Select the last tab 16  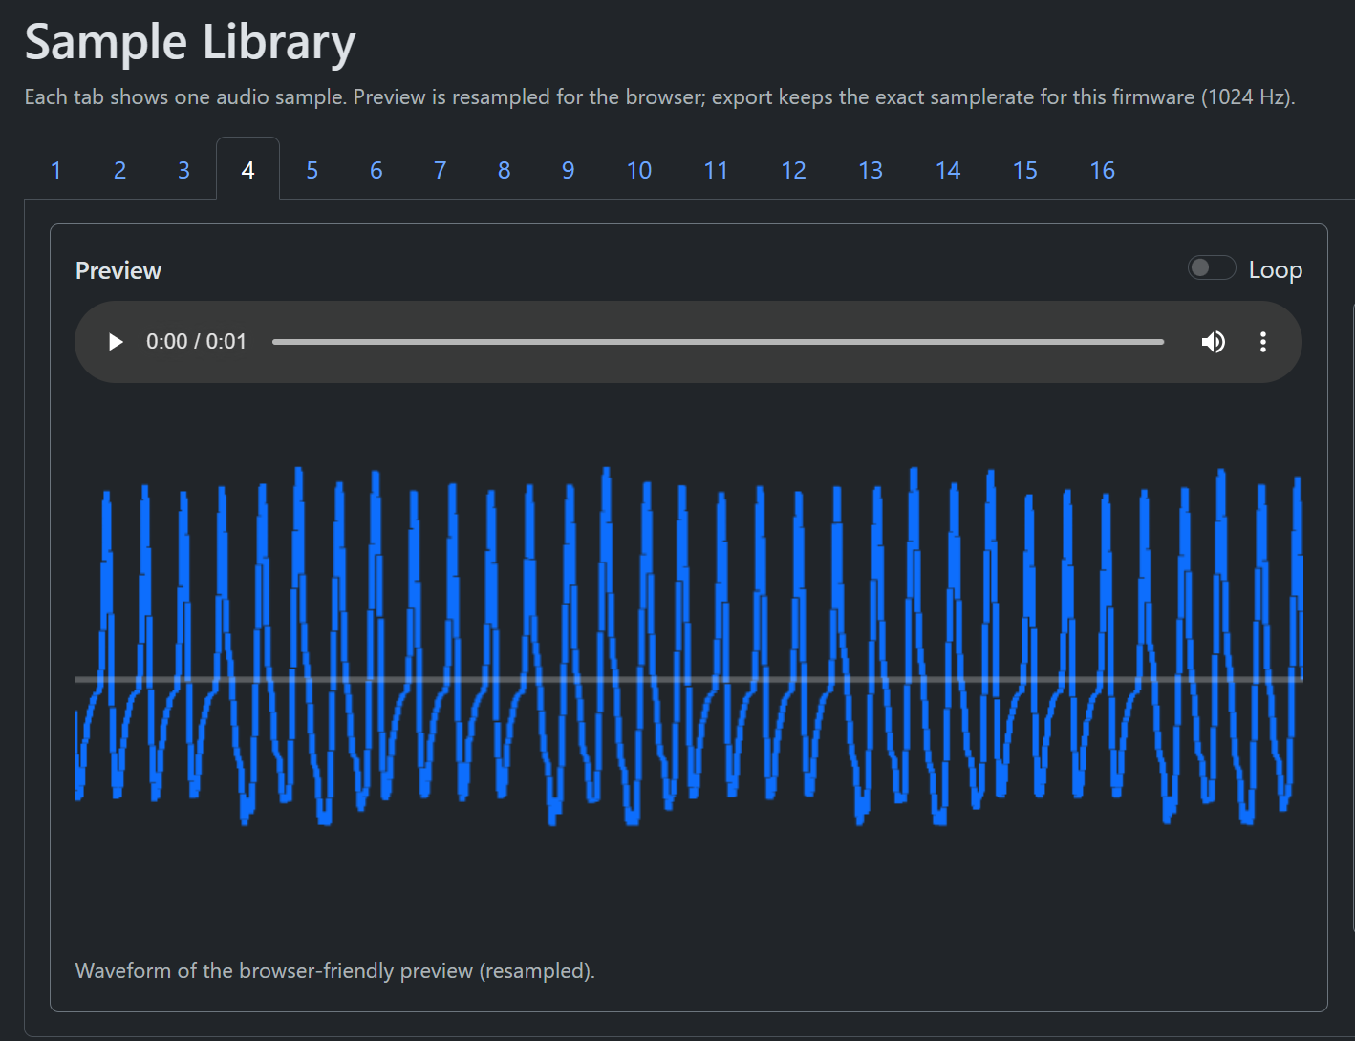coord(1102,170)
